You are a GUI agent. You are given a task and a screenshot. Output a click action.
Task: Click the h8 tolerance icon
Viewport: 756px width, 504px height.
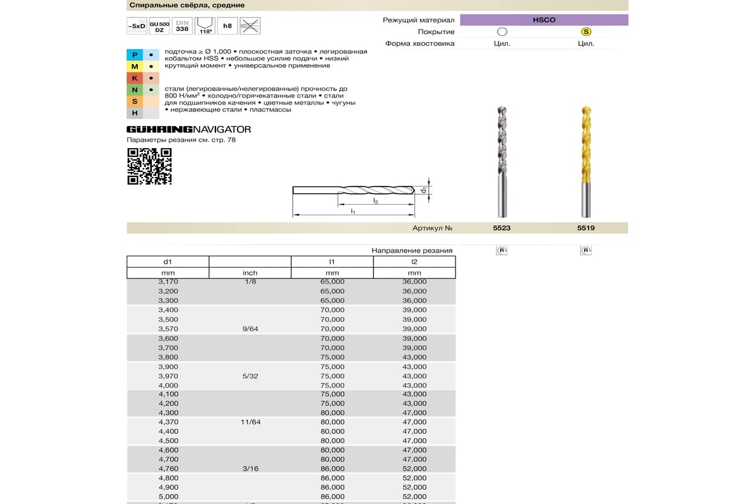click(227, 26)
